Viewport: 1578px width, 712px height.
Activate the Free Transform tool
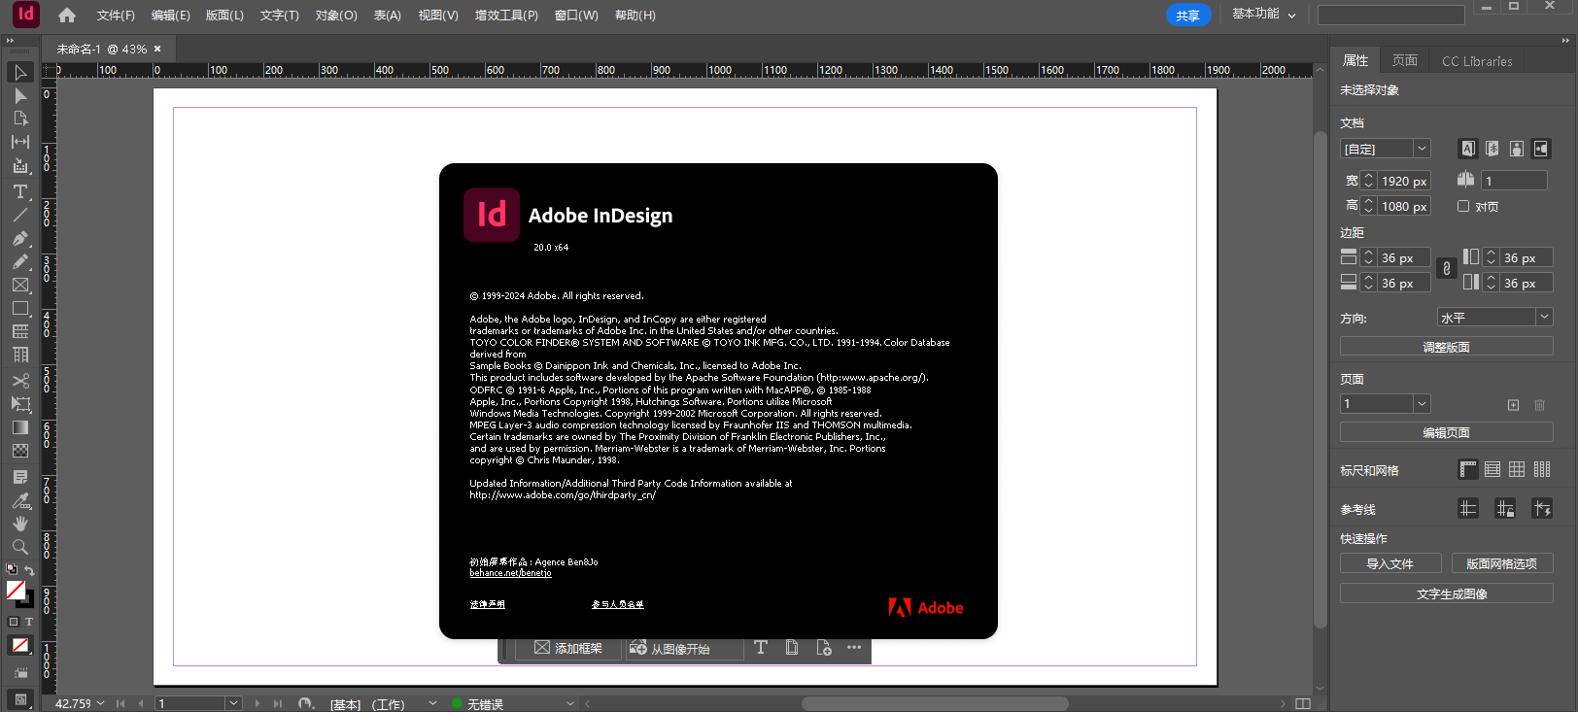[20, 404]
